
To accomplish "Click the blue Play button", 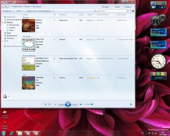I will pos(68,104).
